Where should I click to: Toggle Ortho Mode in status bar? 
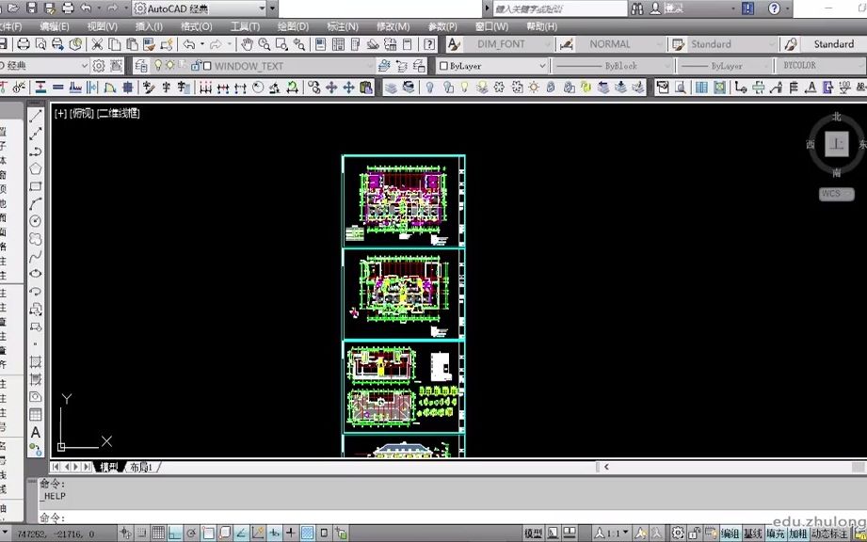coord(175,534)
